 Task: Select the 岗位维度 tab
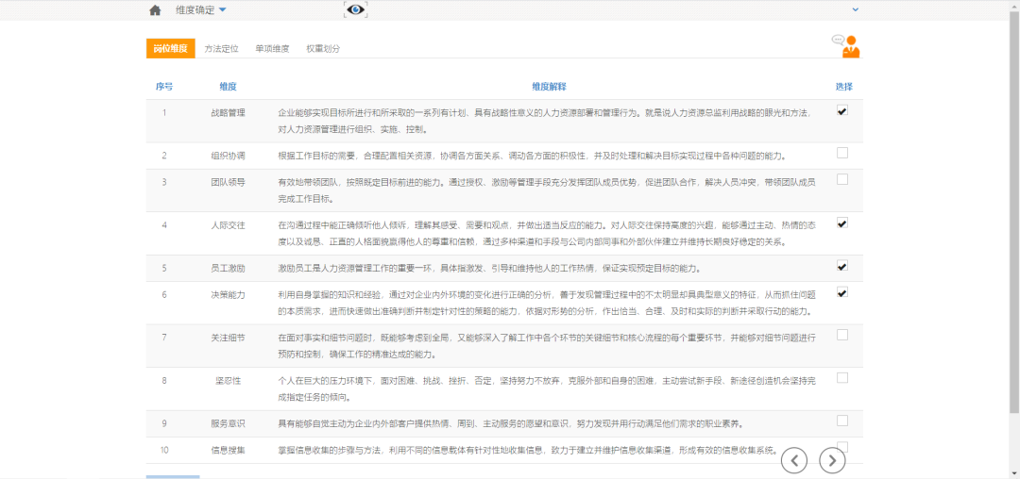pos(169,48)
